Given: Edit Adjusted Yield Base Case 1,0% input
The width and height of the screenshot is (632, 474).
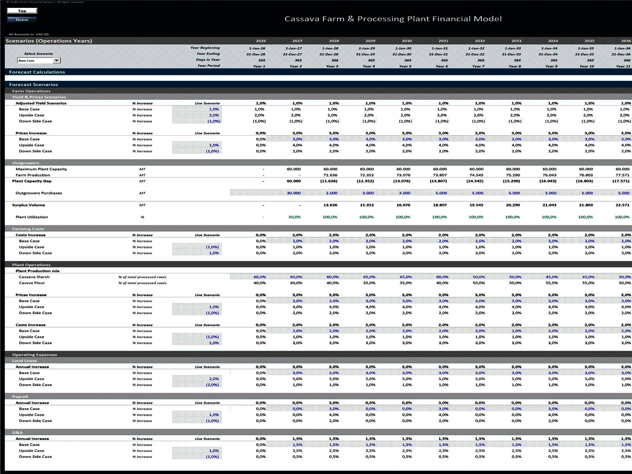Looking at the screenshot, I should (x=197, y=109).
